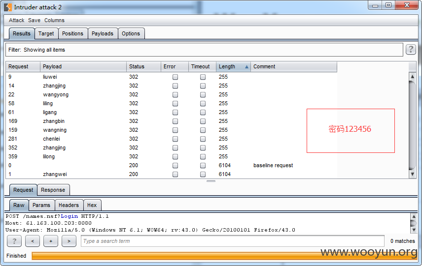The image size is (422, 266).
Task: Select the zhangbin payload row
Action: [x=172, y=121]
